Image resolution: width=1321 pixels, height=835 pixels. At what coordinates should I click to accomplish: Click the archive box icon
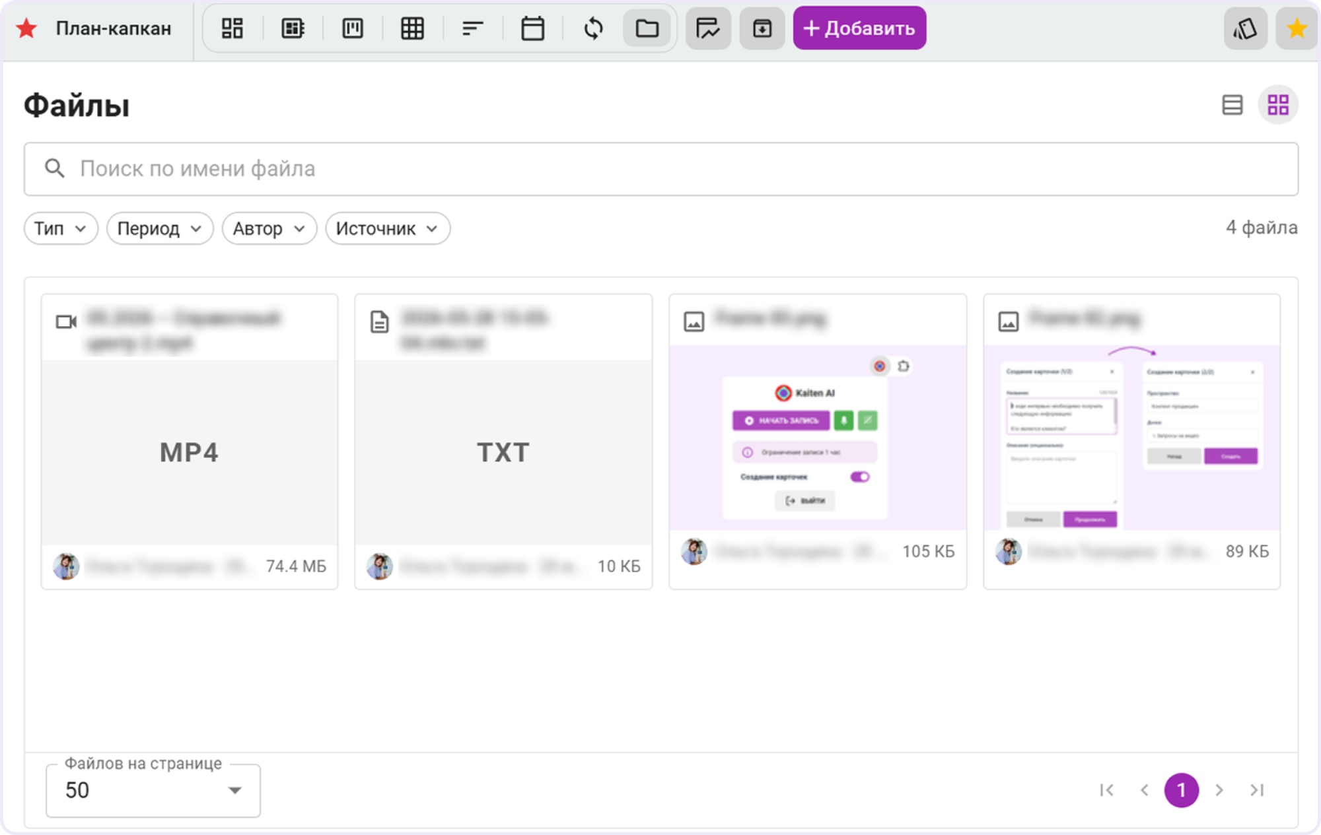click(x=762, y=28)
